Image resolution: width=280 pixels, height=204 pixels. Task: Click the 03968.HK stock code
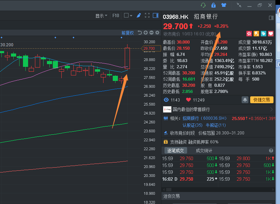tap(175, 17)
